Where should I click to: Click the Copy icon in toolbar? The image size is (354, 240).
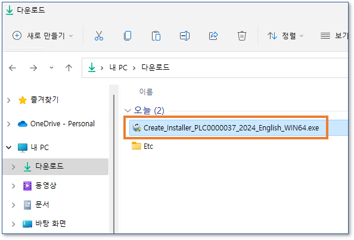[128, 36]
